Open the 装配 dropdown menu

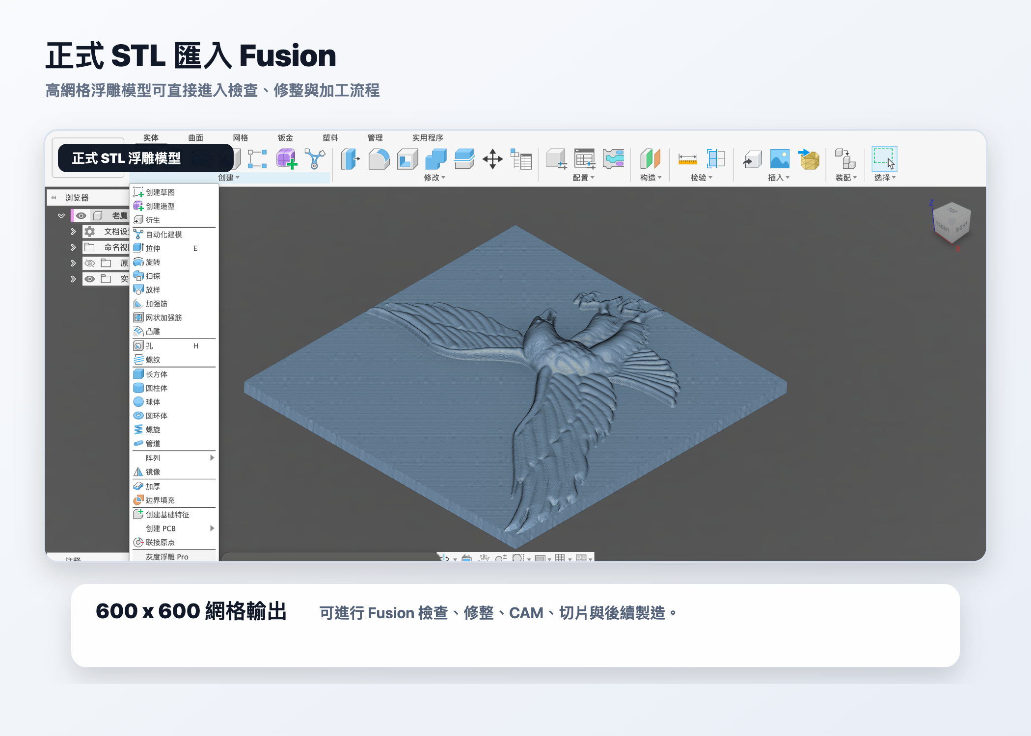(x=846, y=178)
